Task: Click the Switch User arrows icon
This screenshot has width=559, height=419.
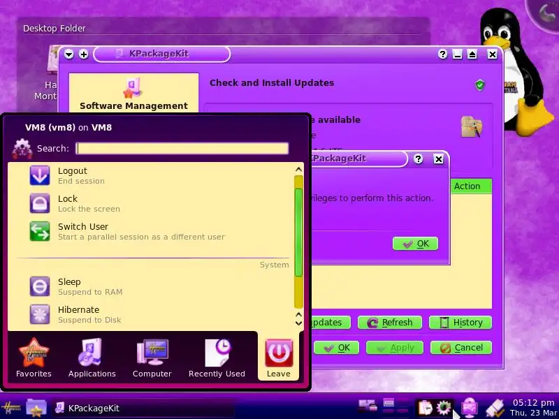Action: coord(40,231)
